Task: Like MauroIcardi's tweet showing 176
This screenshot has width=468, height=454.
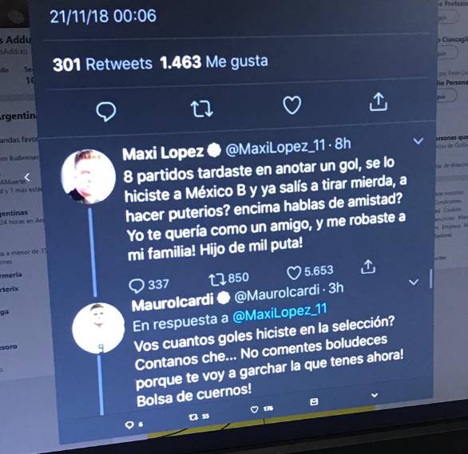Action: click(254, 409)
